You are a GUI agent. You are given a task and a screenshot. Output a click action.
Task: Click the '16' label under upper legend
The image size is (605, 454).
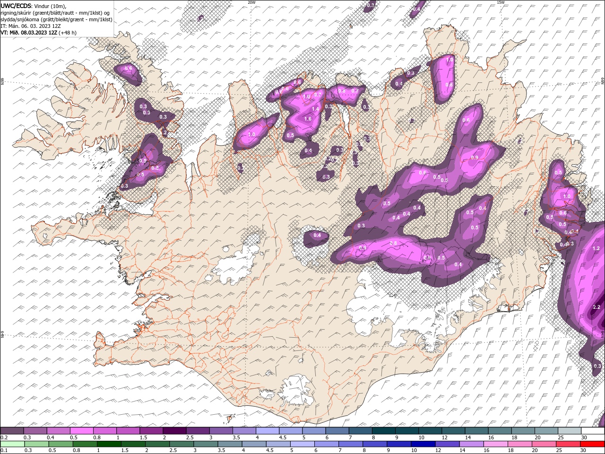[x=492, y=437]
